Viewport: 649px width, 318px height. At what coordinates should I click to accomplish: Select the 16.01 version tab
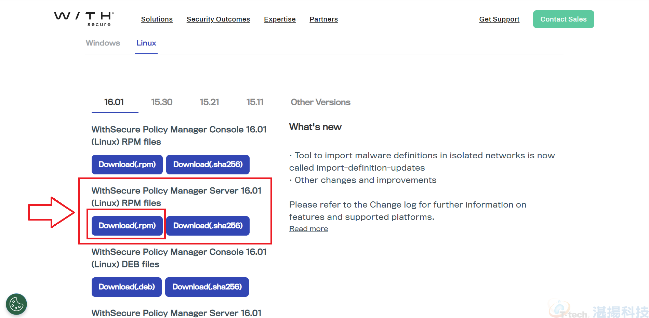[x=114, y=102]
